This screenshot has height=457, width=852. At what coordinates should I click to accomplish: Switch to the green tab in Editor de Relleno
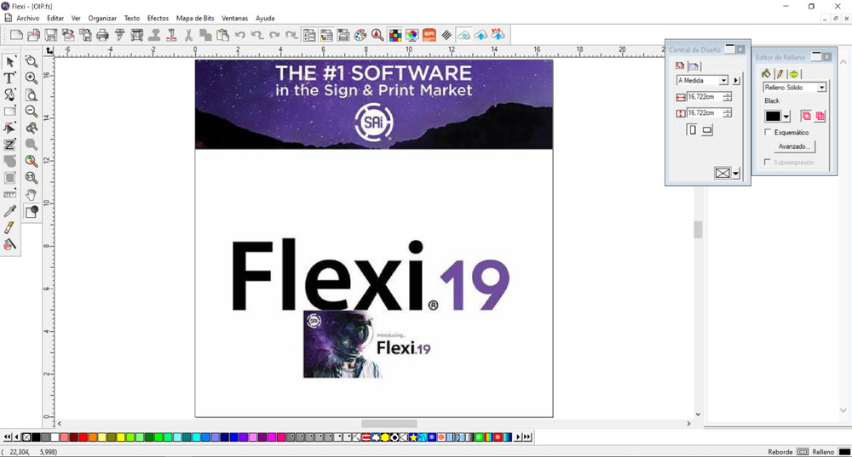(x=794, y=74)
